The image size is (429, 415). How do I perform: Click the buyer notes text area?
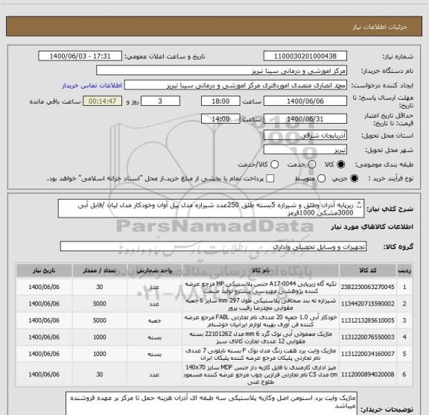pos(212,404)
